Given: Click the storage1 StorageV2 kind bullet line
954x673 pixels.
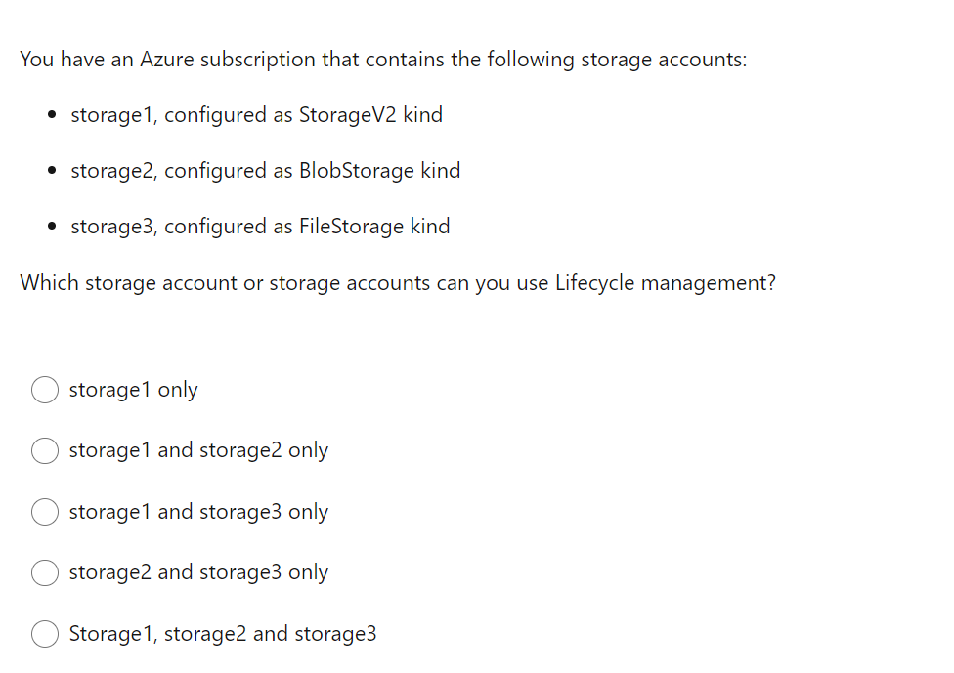Looking at the screenshot, I should (x=257, y=115).
